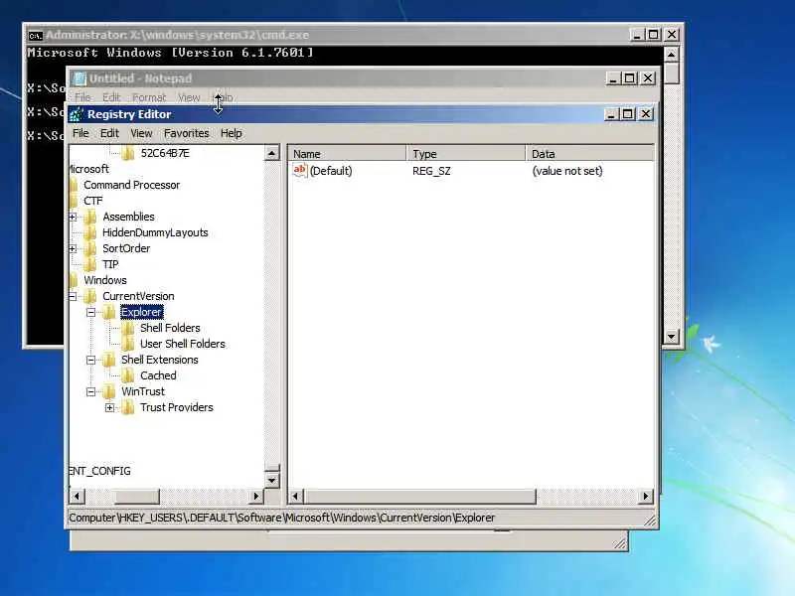
Task: Click the cmd.exe title bar icon
Action: point(35,36)
